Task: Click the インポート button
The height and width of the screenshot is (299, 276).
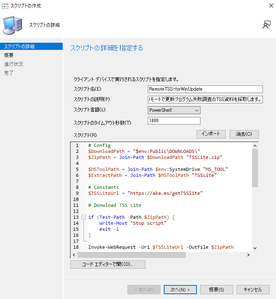Action: point(211,134)
